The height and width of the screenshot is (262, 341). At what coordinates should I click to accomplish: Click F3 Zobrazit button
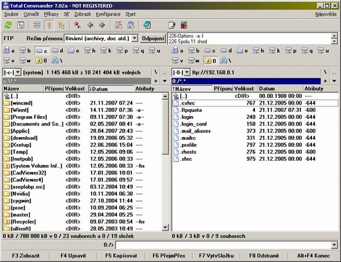(26, 256)
